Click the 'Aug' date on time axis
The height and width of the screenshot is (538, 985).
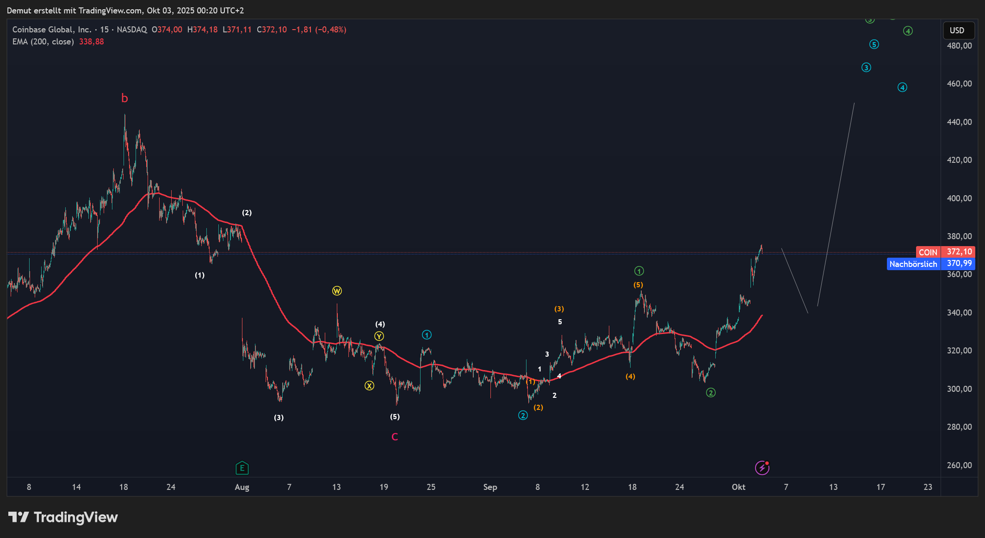(x=242, y=487)
